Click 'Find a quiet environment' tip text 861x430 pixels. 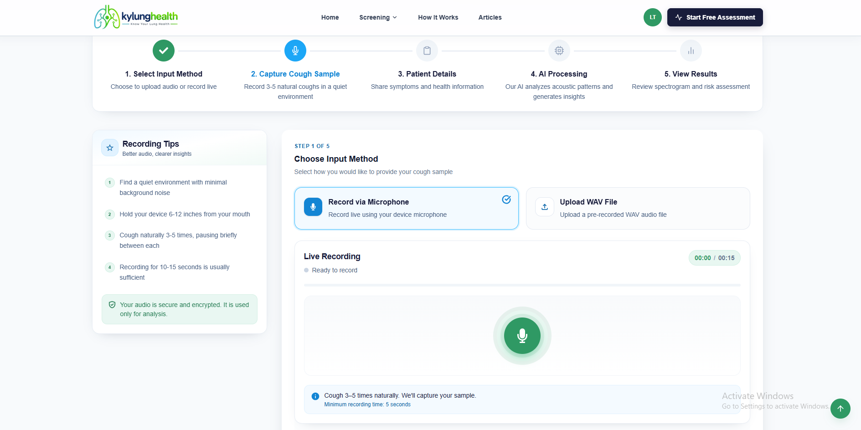click(x=173, y=187)
